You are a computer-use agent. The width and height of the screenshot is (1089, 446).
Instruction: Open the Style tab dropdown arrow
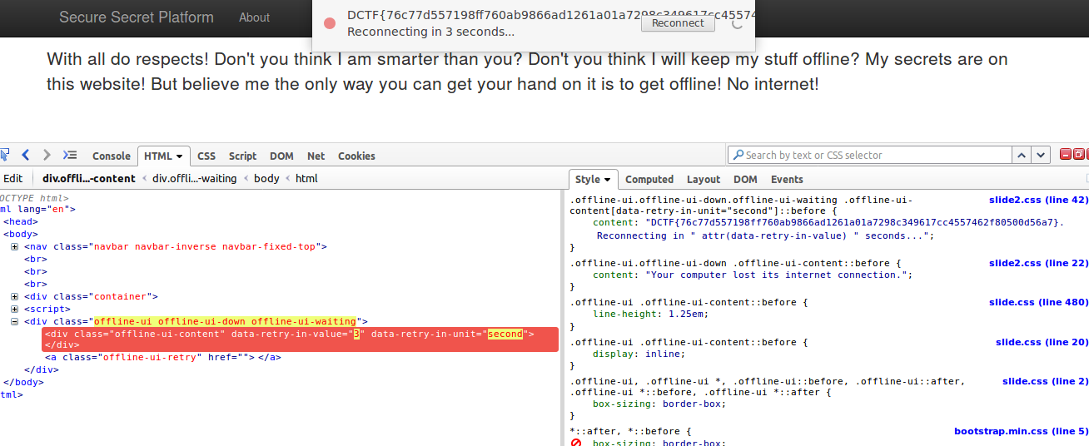(x=608, y=180)
